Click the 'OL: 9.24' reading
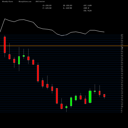 click(88, 10)
